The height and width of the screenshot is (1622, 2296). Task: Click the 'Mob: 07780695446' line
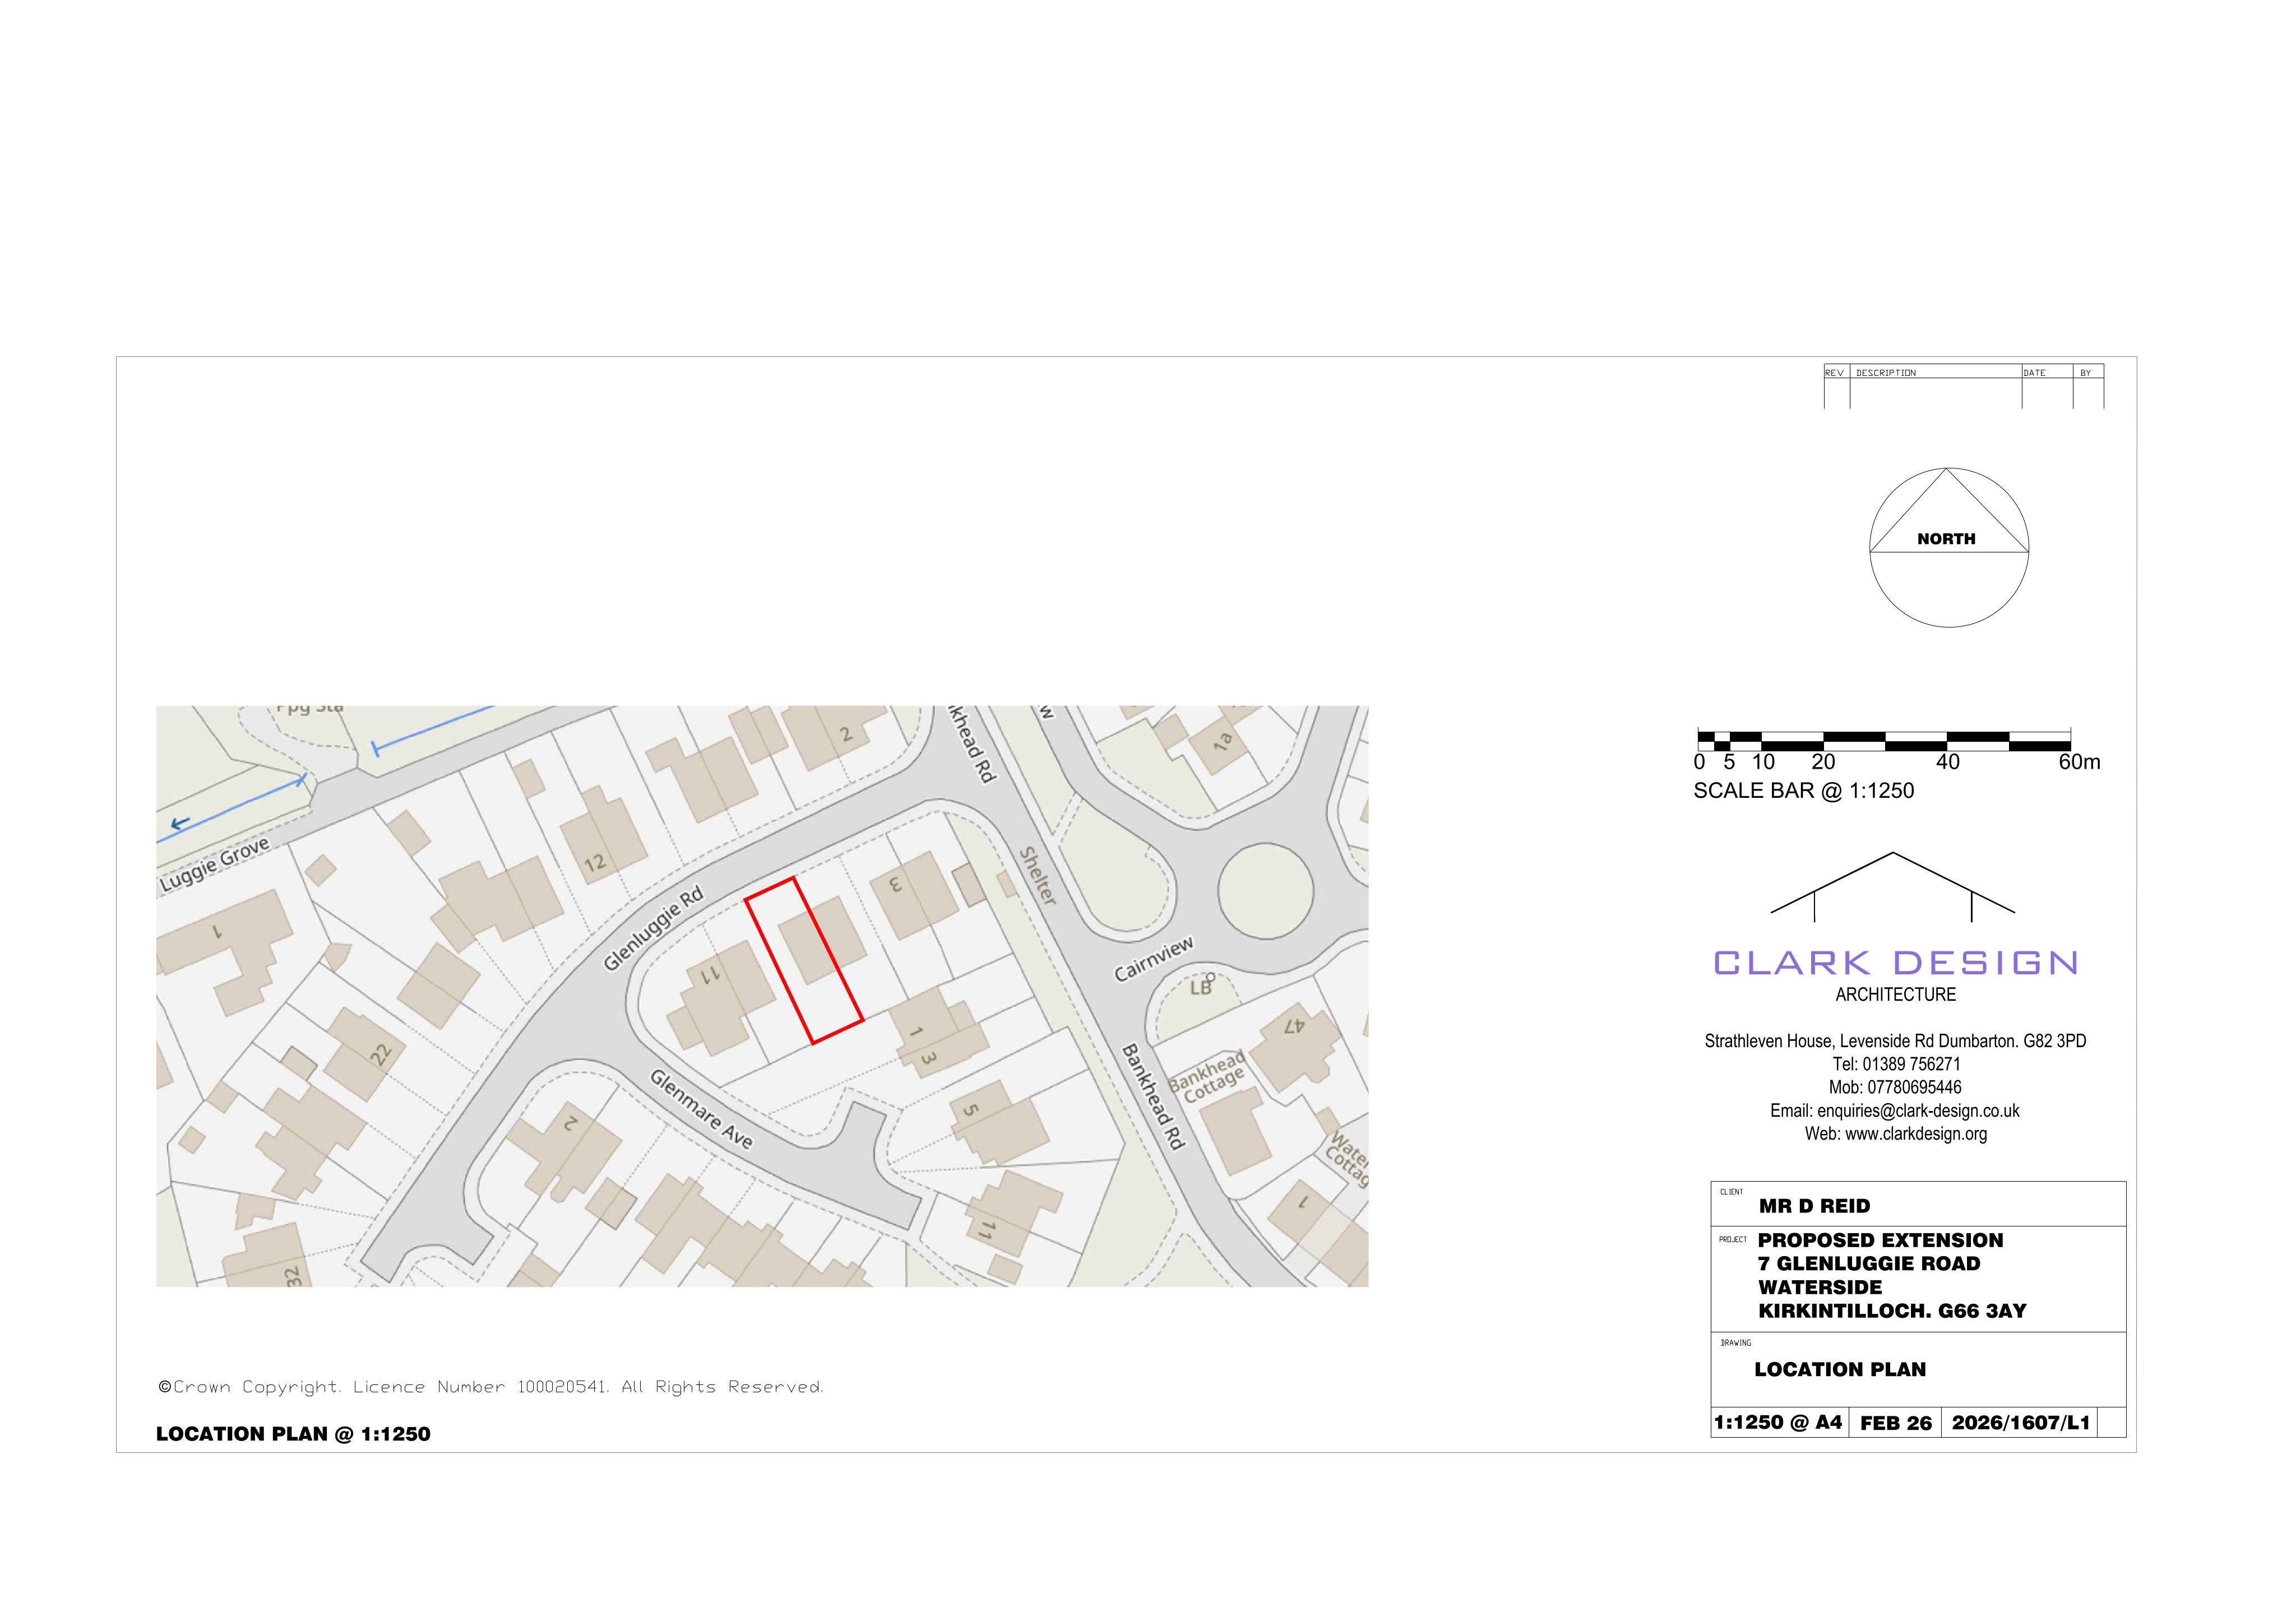pos(1896,1087)
